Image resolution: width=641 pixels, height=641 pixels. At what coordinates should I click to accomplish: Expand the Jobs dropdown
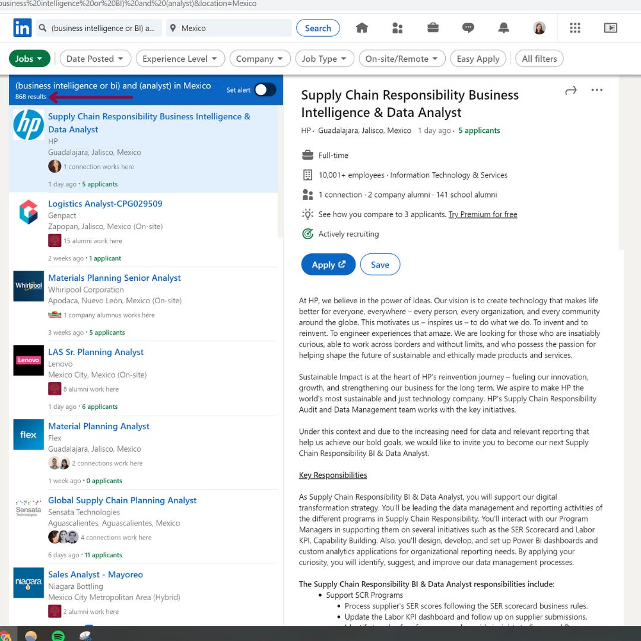pyautogui.click(x=29, y=58)
